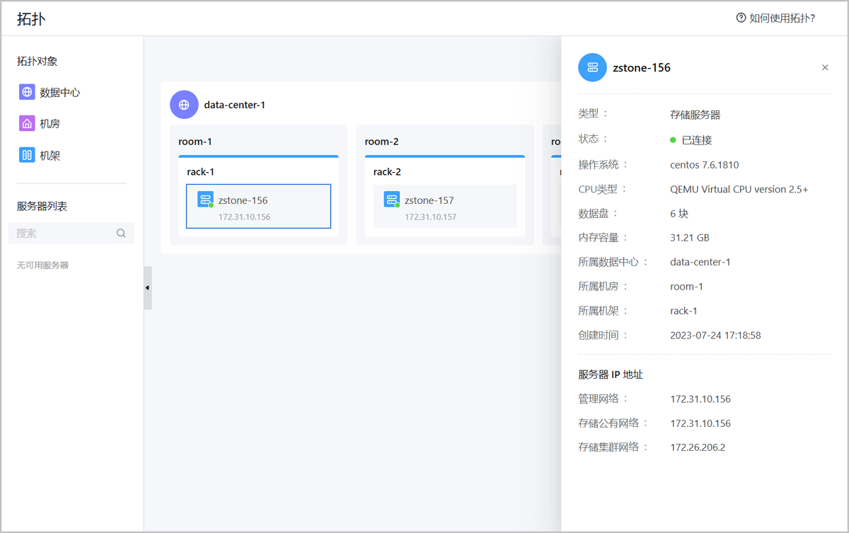
Task: Click the room-2 header
Action: coord(382,142)
